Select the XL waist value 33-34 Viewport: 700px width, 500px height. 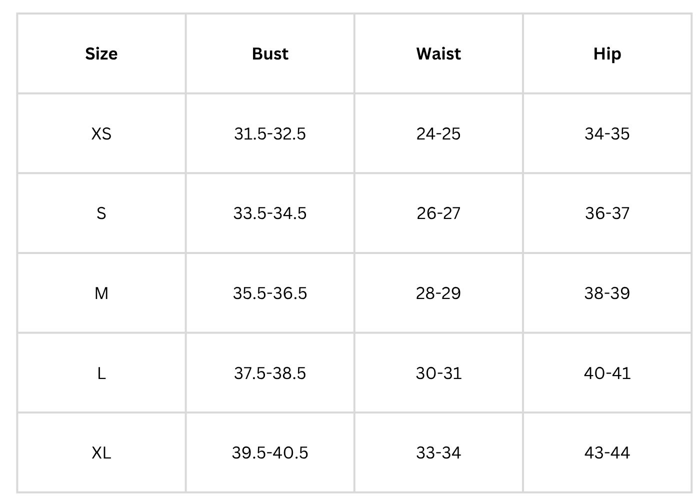438,453
